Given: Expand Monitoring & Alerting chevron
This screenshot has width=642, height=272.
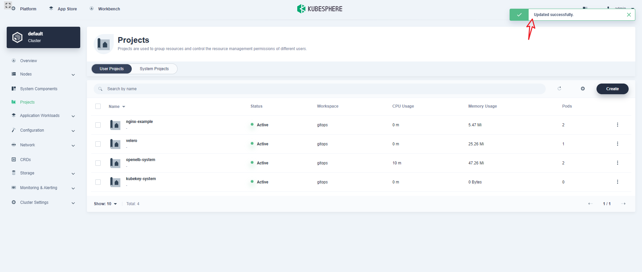Looking at the screenshot, I should [73, 188].
